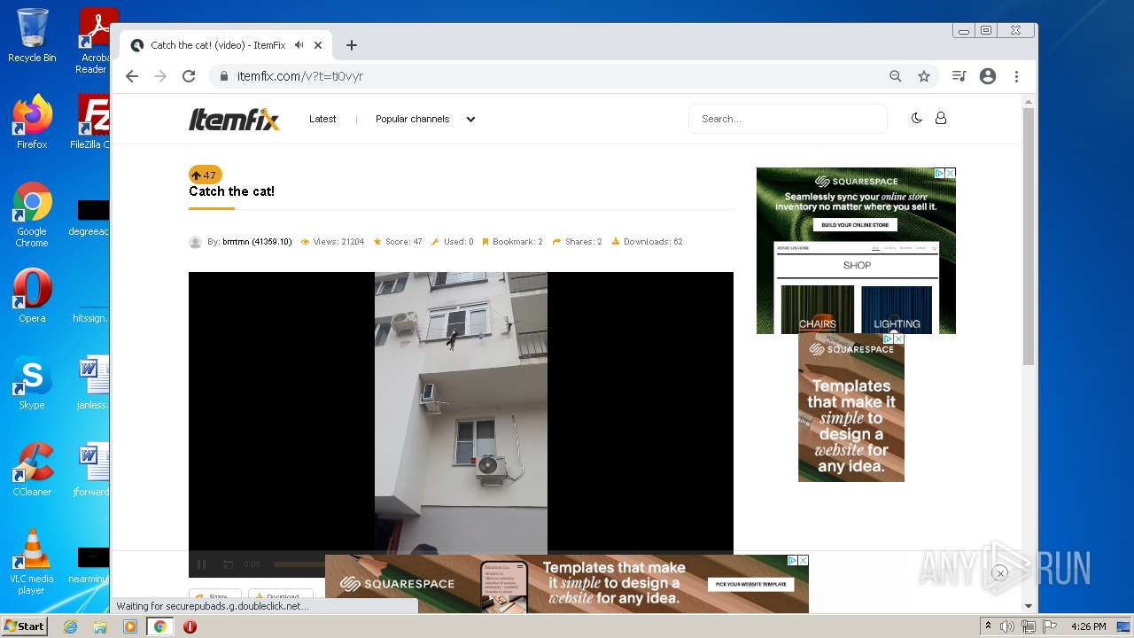1134x638 pixels.
Task: Click the page vertical scrollbar thumb
Action: coord(1029,236)
